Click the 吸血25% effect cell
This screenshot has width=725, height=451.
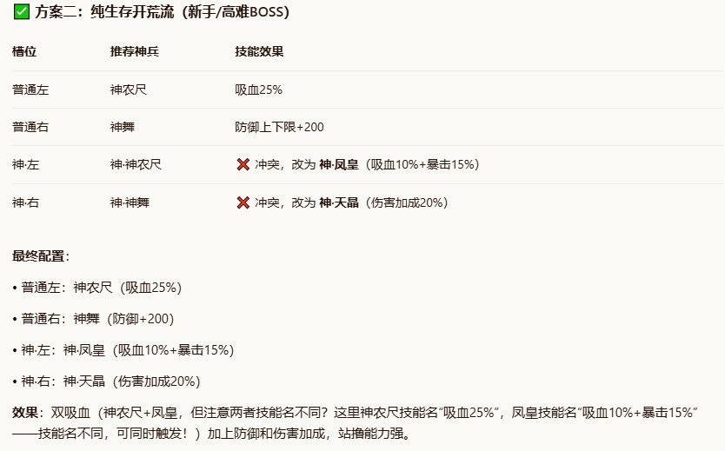(258, 90)
